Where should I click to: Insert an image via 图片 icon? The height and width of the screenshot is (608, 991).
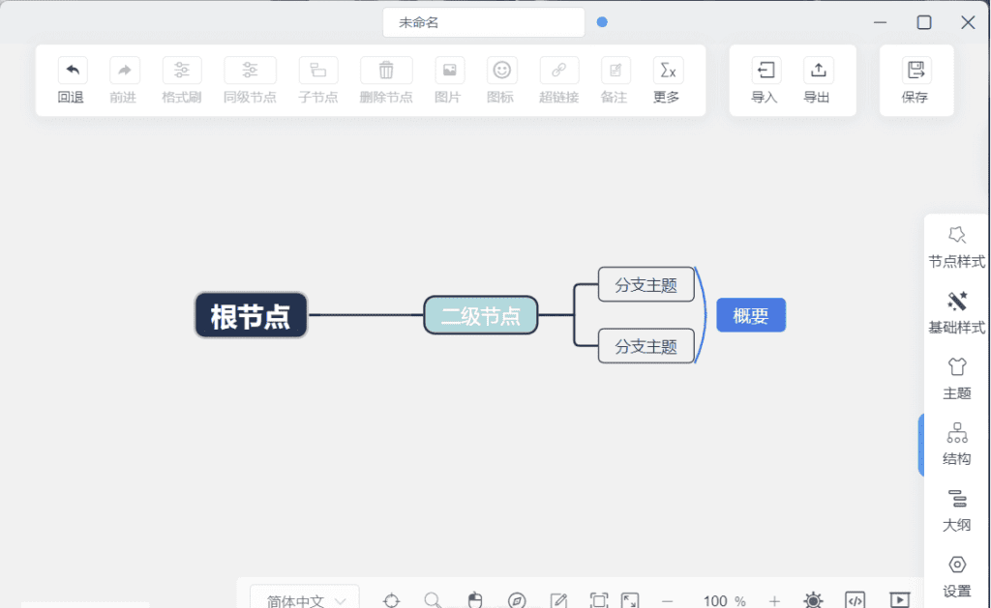click(449, 71)
